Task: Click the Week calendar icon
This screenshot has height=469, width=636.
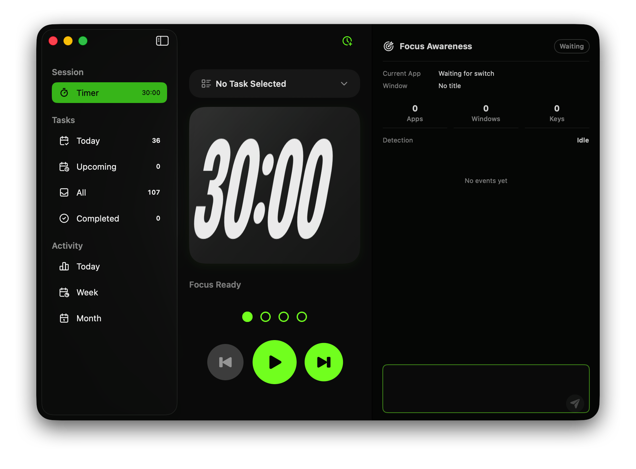Action: [64, 292]
